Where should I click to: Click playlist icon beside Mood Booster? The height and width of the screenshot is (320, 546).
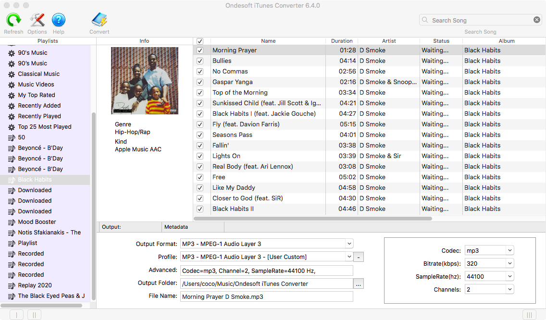click(12, 222)
